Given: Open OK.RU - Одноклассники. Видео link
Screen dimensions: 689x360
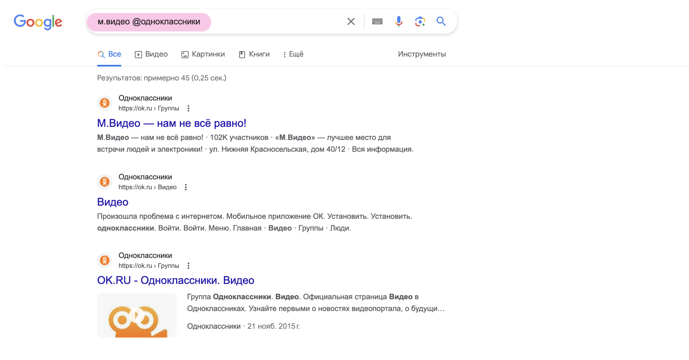Looking at the screenshot, I should click(175, 280).
